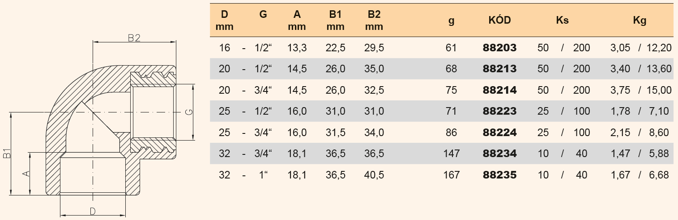Click the KÓD column header
Screen dimensions: 678x220
click(x=500, y=20)
